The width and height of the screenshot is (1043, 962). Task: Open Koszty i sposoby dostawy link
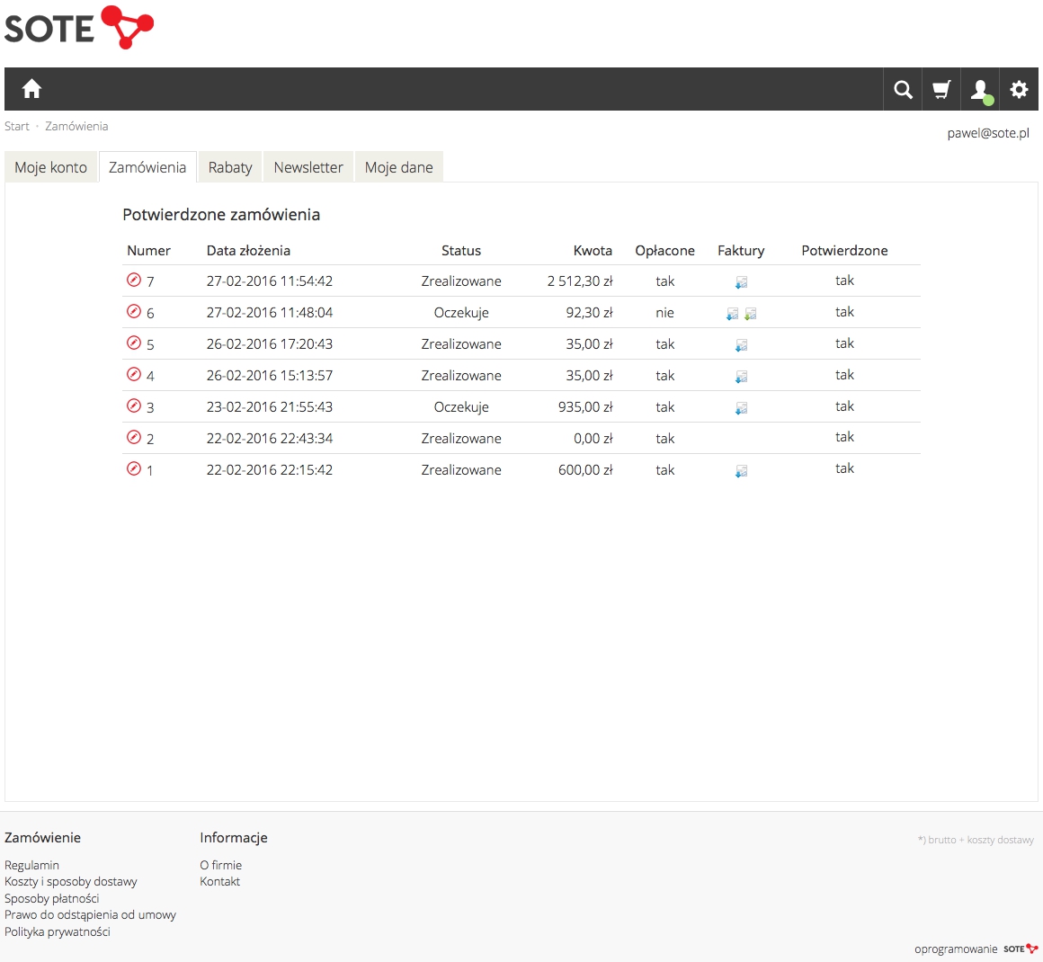pos(70,881)
